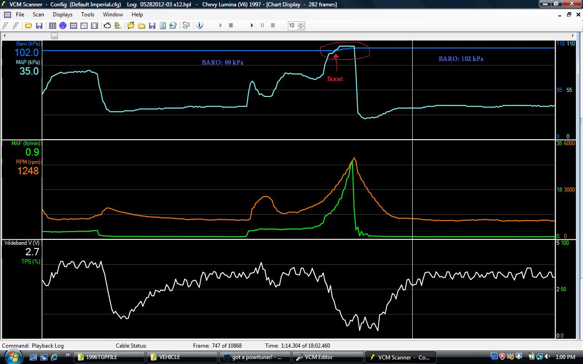Viewport: 583px width, 364px height.
Task: Open the Scan menu
Action: 38,15
